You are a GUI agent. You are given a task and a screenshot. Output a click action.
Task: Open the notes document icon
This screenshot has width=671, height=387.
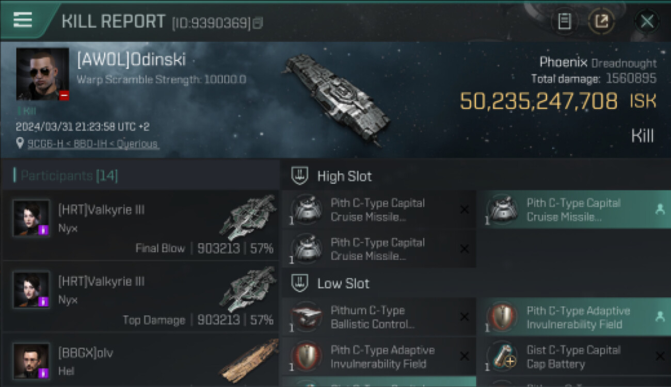565,22
